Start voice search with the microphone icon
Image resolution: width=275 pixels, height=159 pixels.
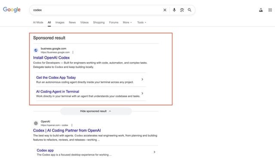[x=174, y=10]
